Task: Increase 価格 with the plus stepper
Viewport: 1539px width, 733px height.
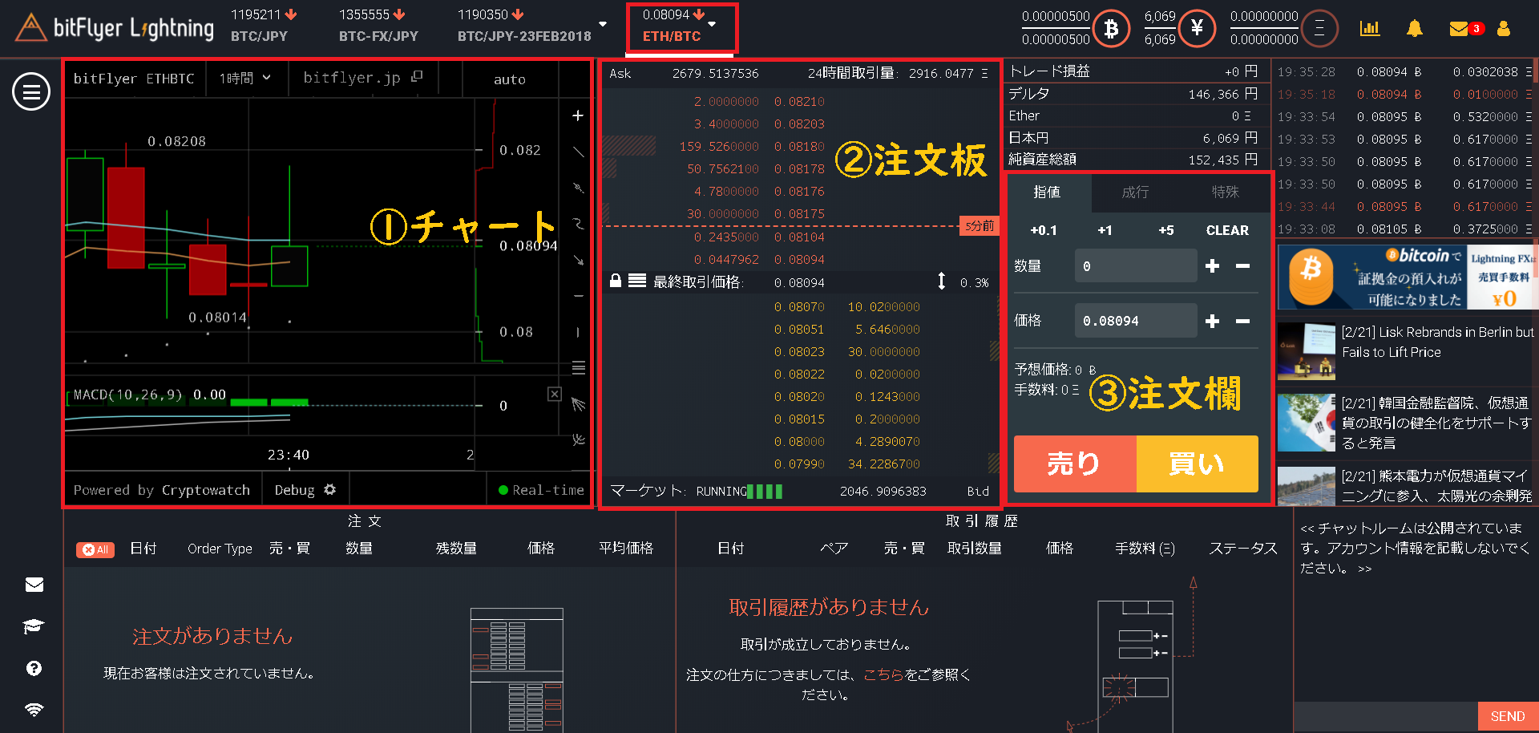Action: coord(1212,321)
